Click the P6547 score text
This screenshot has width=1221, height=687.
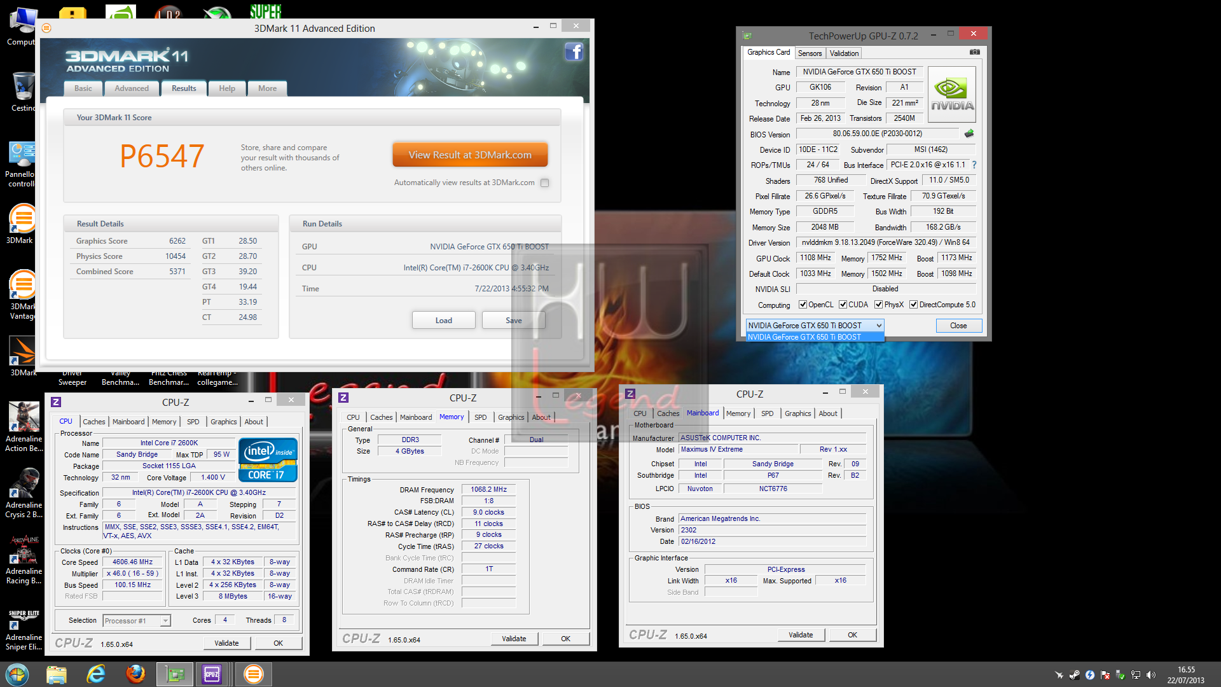click(x=162, y=156)
